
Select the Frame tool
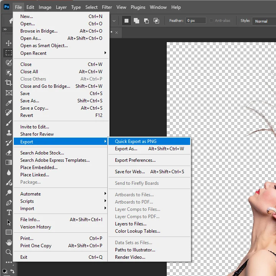point(8,93)
